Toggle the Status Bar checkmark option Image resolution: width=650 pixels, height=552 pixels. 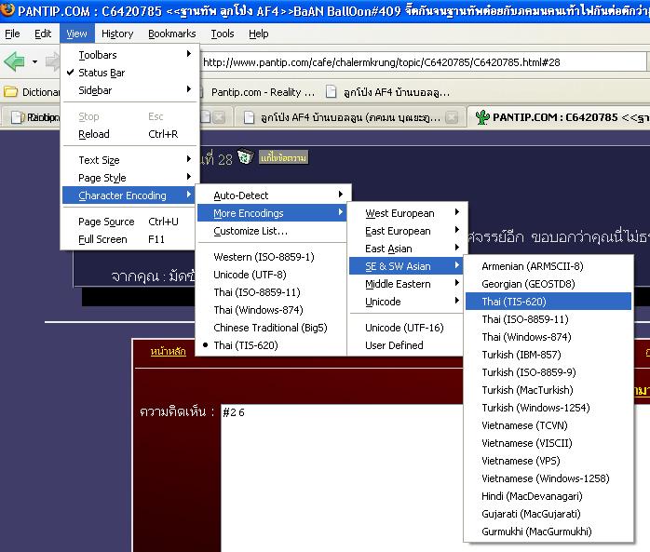click(x=129, y=73)
